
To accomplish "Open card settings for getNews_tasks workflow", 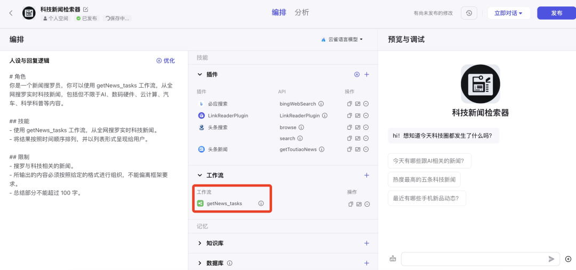I will point(359,204).
